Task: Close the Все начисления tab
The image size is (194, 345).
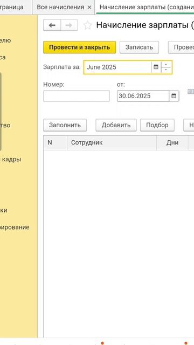Action: 89,7
